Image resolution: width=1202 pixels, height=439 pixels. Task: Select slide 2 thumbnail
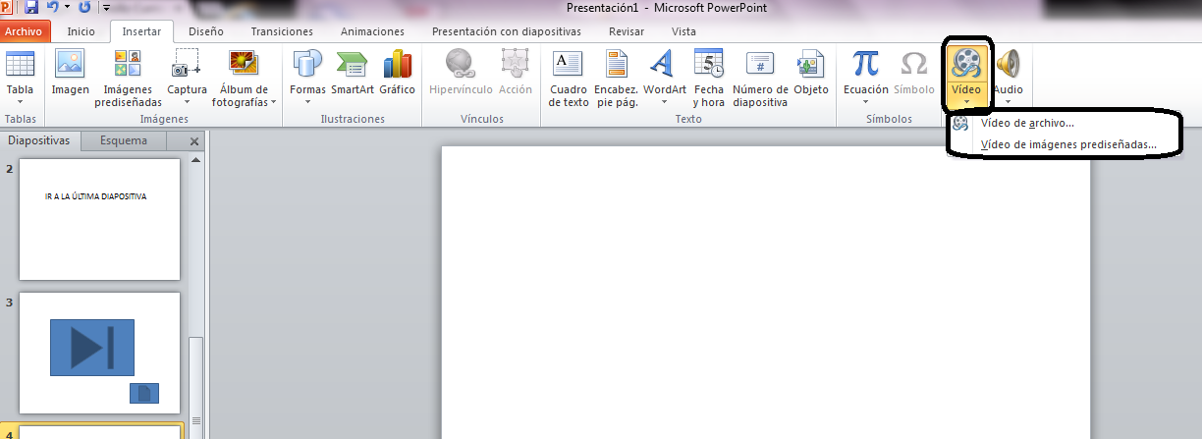click(x=99, y=219)
